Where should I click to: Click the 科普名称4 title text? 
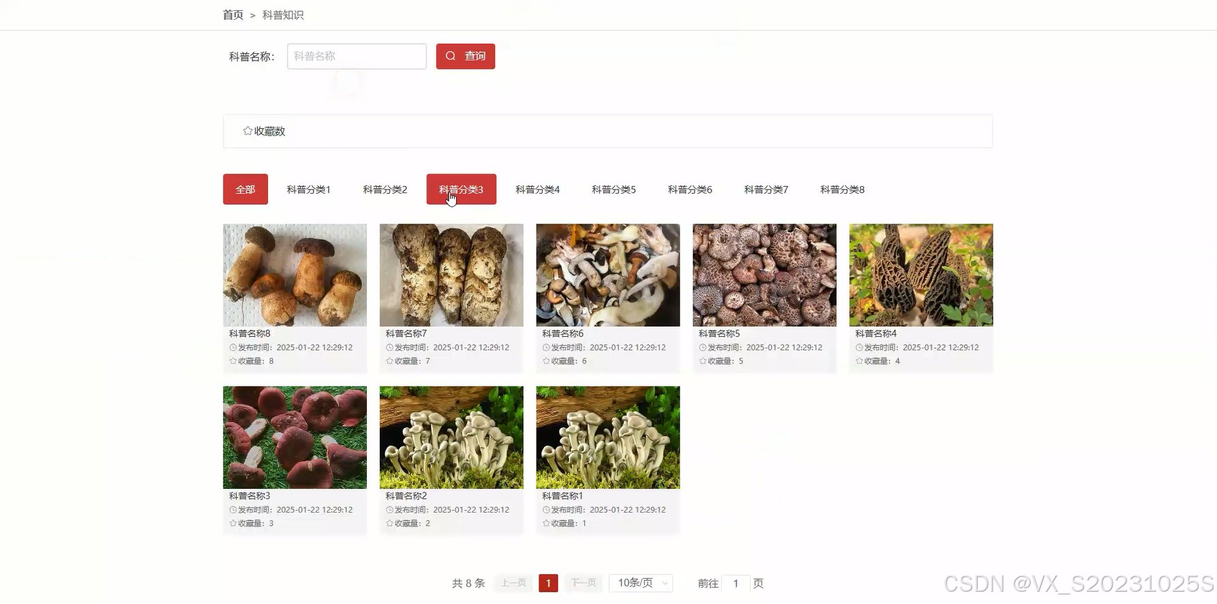pyautogui.click(x=876, y=333)
